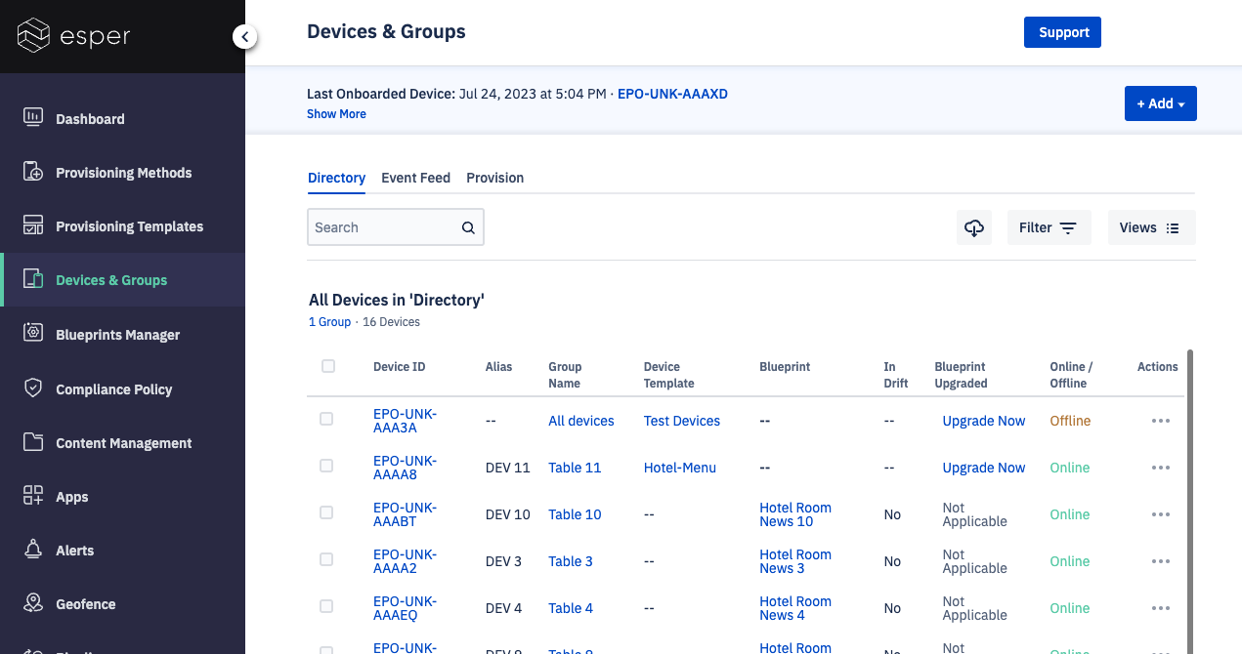Click the Blueprints Manager sidebar icon

coord(33,334)
